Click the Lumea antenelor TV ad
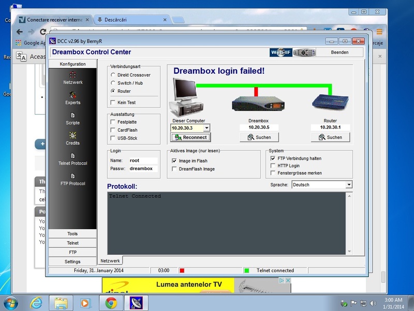This screenshot has width=414, height=311. 197,285
